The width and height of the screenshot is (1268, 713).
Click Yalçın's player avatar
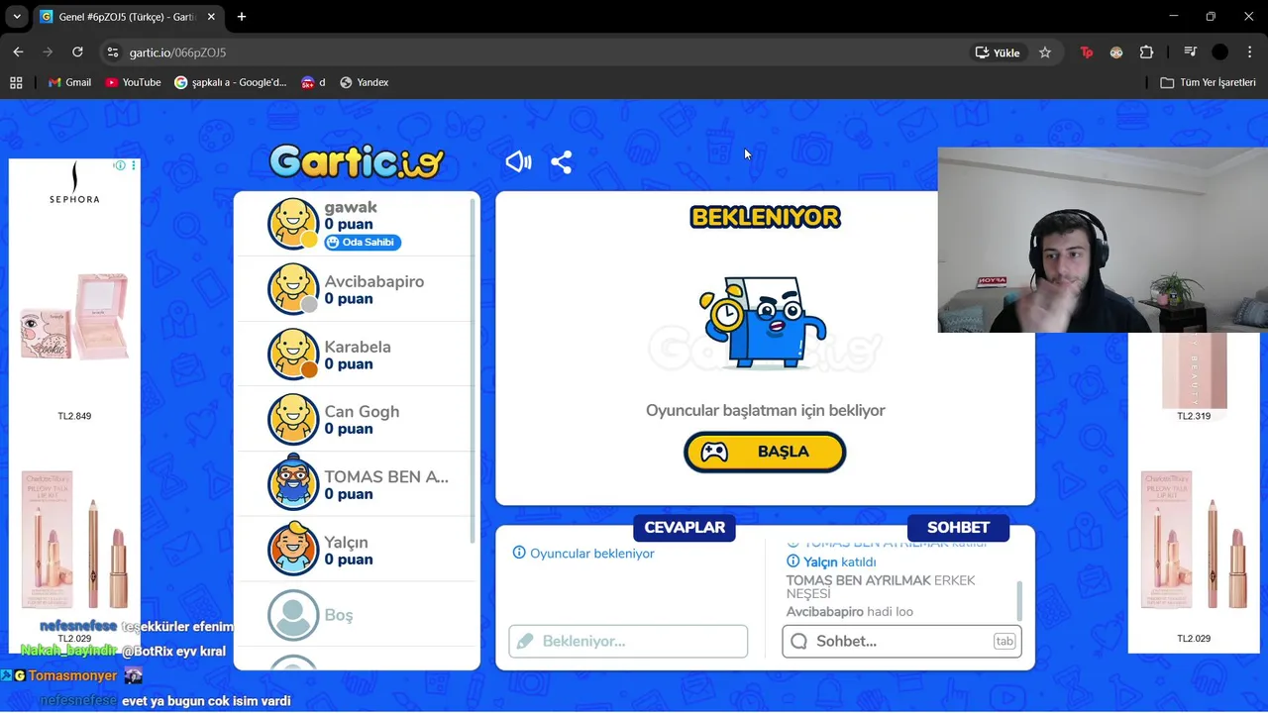tap(293, 549)
